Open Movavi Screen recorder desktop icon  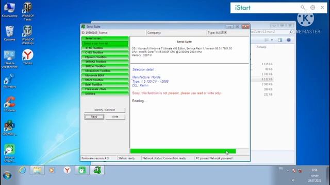click(x=9, y=153)
